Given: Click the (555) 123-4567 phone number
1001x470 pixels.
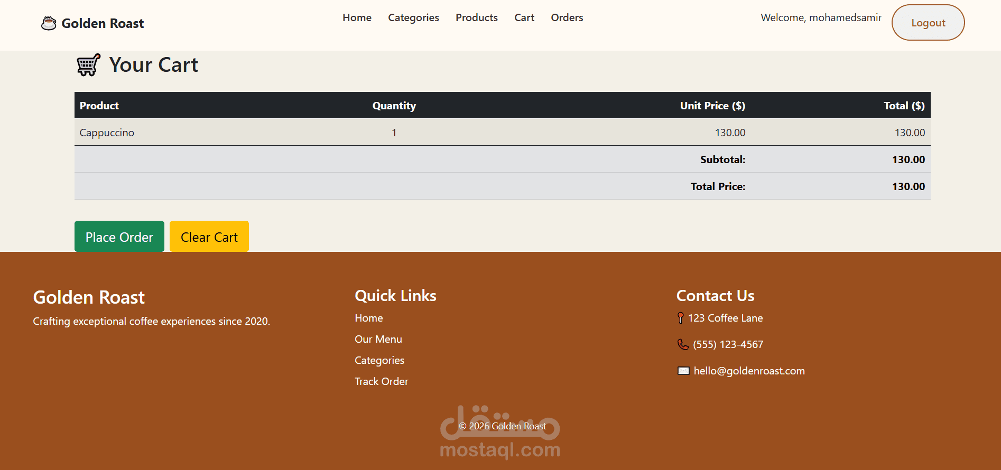Looking at the screenshot, I should 728,344.
